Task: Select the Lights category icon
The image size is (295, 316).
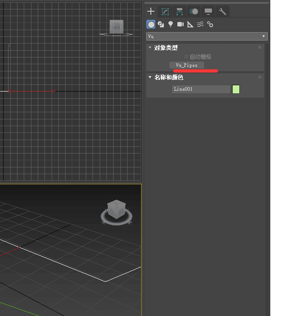Action: pyautogui.click(x=171, y=24)
